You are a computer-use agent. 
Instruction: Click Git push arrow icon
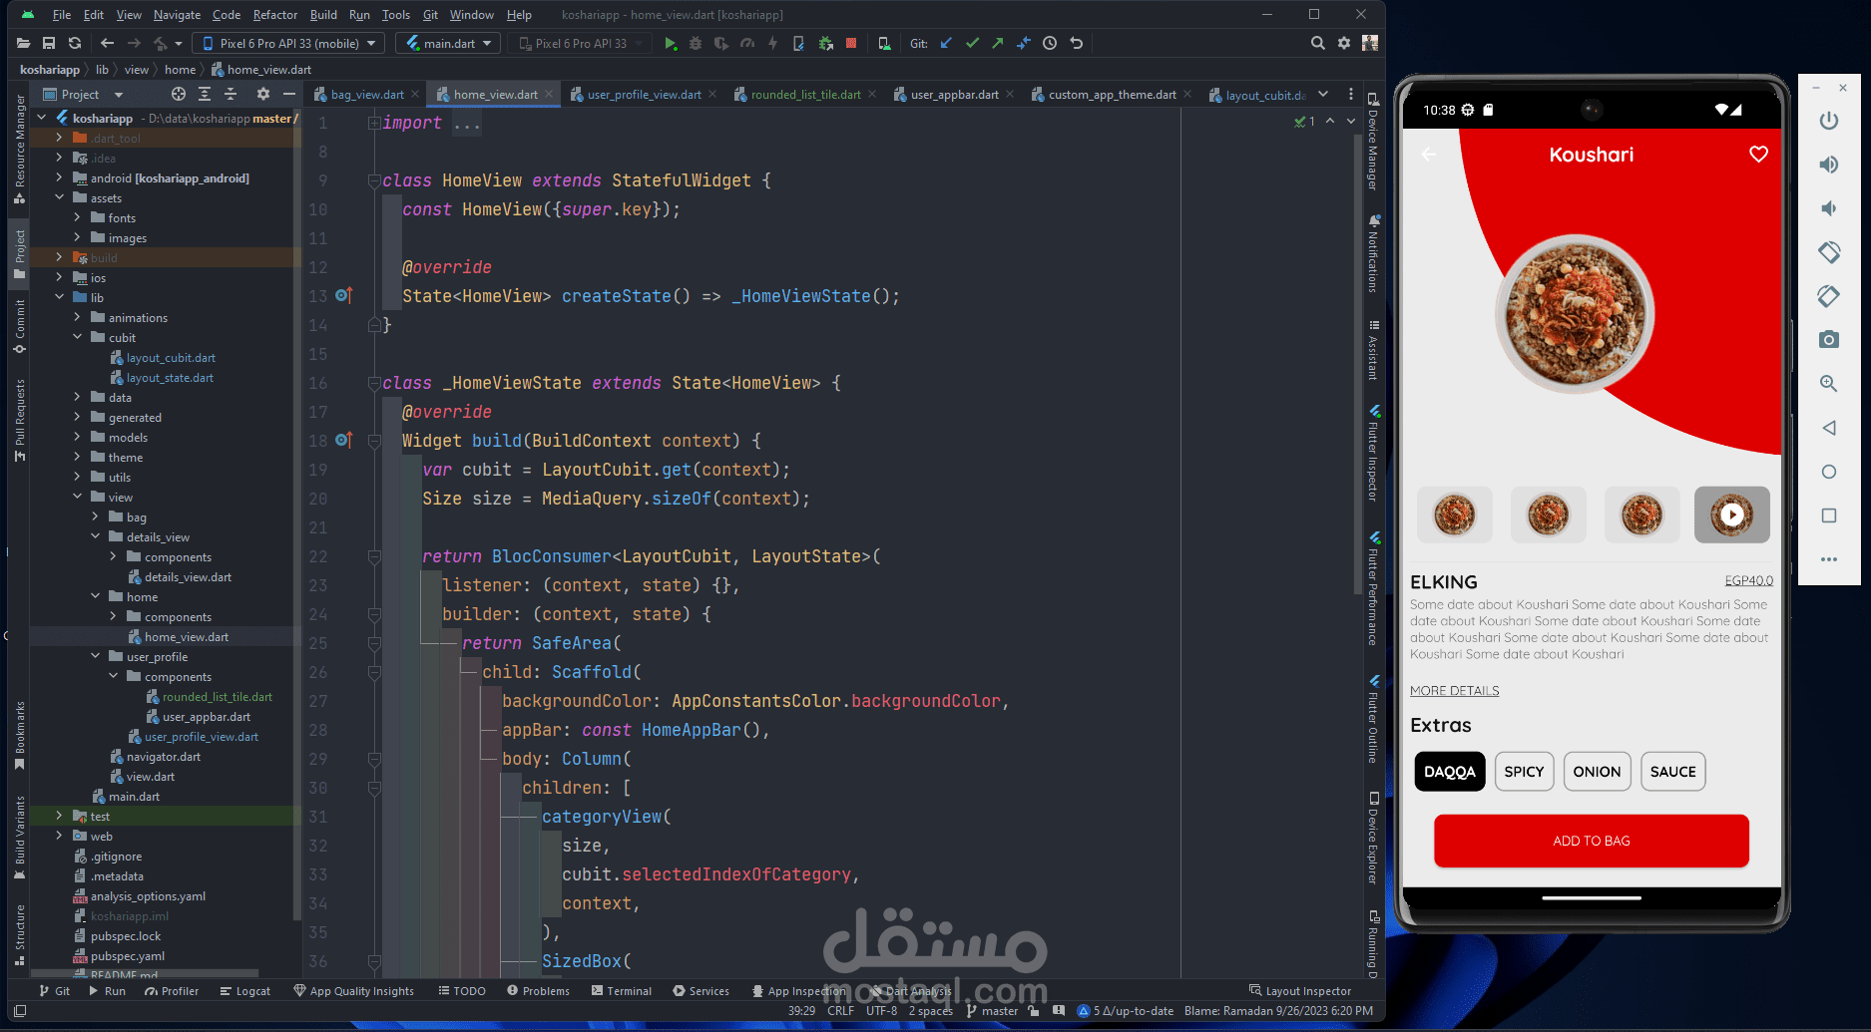tap(998, 43)
